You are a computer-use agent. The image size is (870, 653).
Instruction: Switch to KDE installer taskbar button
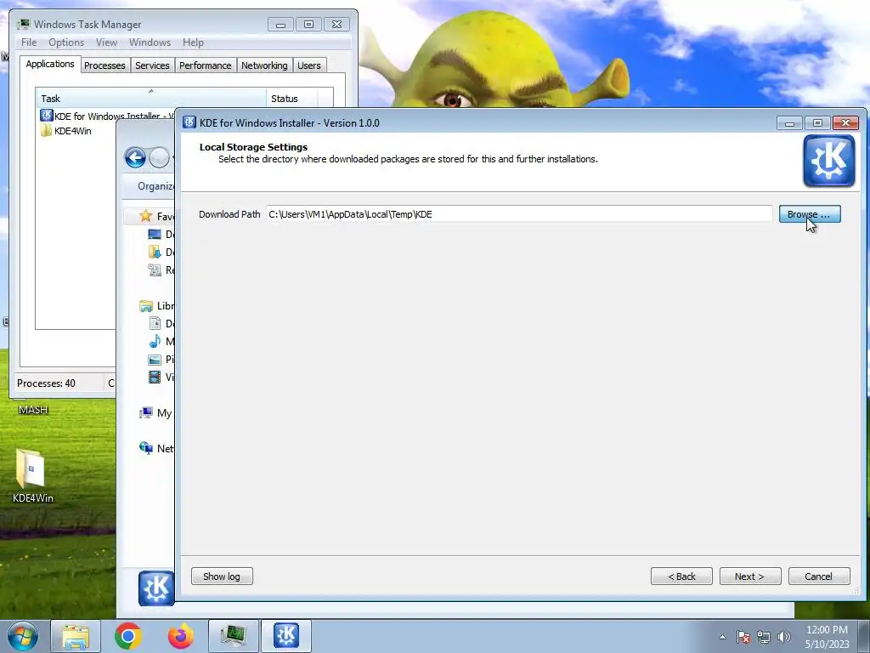point(285,636)
